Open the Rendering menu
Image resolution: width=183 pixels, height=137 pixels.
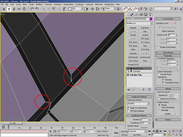pos(79,4)
